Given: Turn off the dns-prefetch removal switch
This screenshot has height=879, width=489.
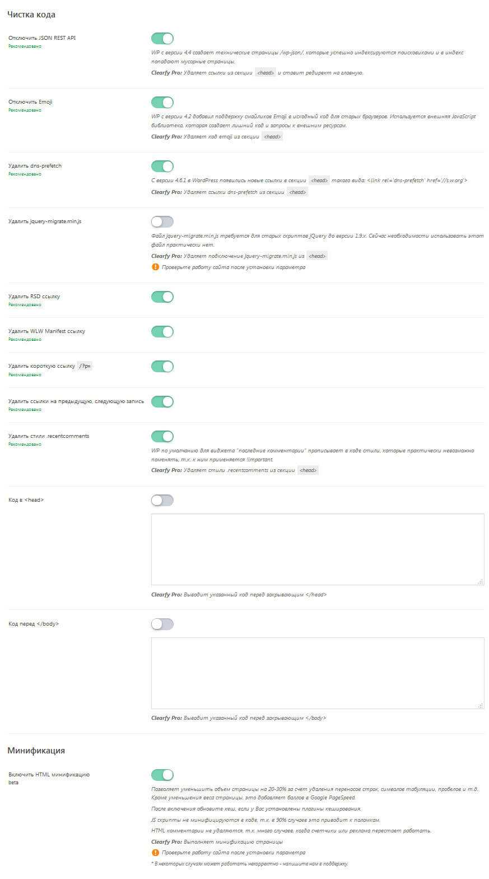Looking at the screenshot, I should click(162, 166).
